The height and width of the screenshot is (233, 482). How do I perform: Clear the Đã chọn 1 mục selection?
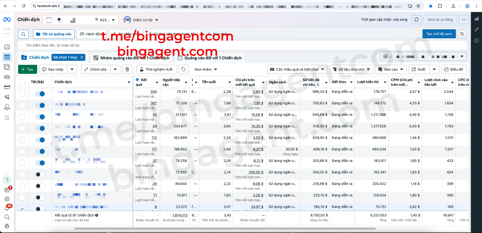pos(82,57)
